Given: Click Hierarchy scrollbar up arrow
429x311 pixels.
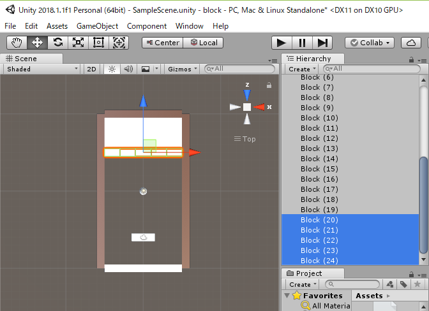Looking at the screenshot, I should 423,80.
